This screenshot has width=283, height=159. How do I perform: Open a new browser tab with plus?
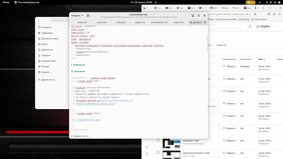264,8
